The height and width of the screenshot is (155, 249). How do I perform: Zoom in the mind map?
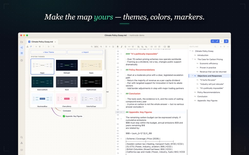coord(101,47)
